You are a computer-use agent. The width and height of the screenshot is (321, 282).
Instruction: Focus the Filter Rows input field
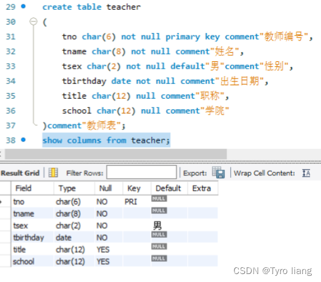[142, 172]
